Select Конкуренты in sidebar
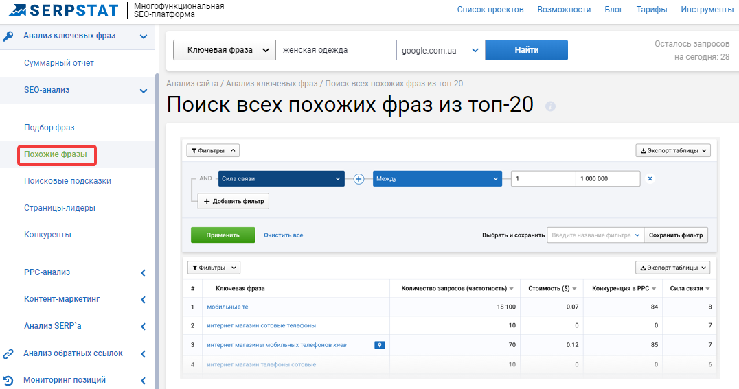Screen dimensions: 739x389 click(47, 235)
